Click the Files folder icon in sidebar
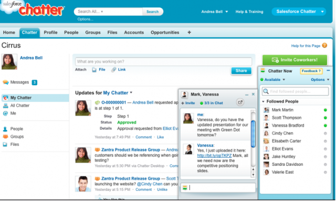The image size is (336, 202). [5, 144]
